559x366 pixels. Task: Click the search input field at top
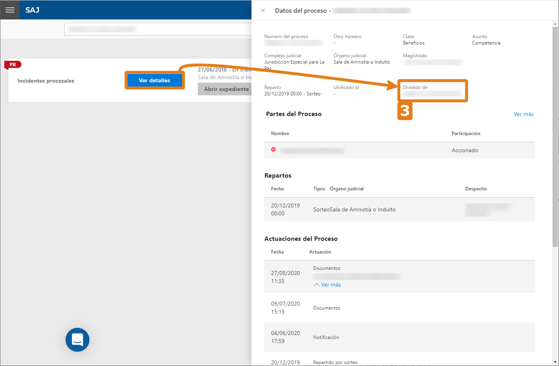pos(158,29)
